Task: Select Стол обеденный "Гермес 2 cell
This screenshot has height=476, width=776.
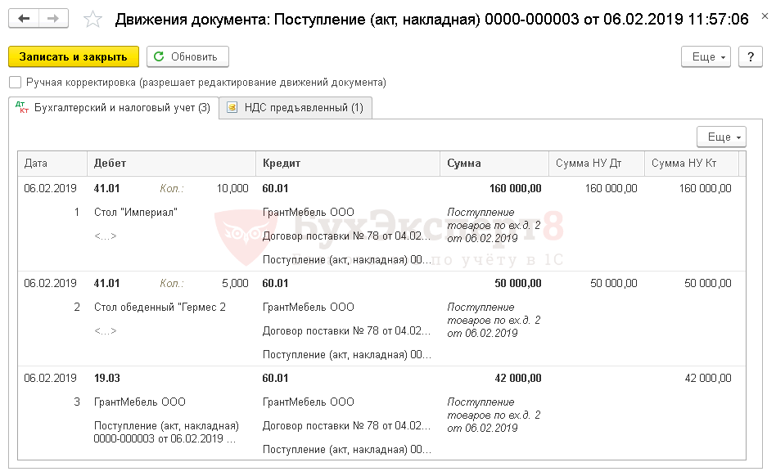Action: click(160, 308)
